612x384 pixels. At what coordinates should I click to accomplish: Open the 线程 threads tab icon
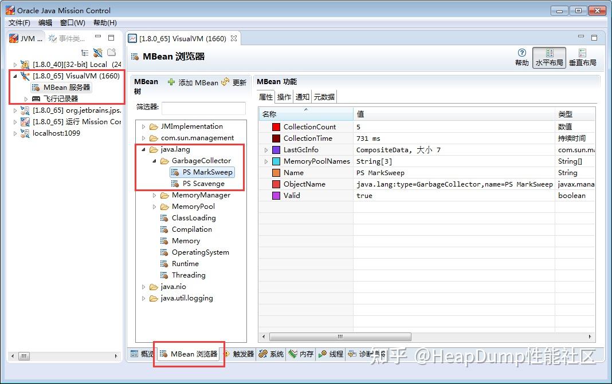(x=323, y=354)
